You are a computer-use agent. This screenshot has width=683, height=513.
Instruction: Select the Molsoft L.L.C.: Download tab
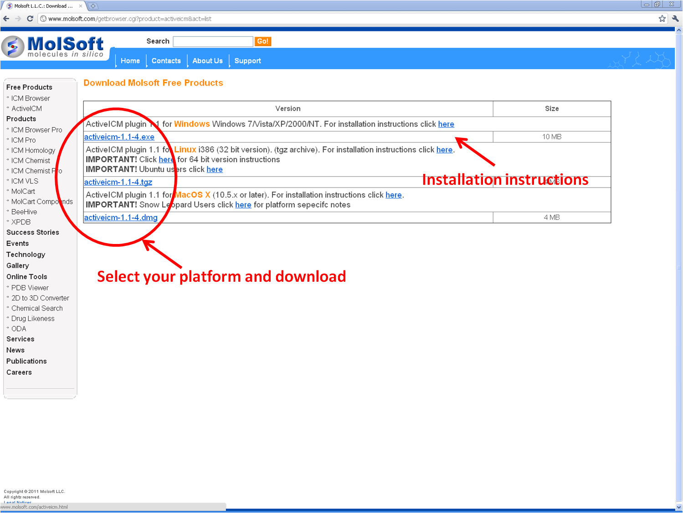(x=43, y=6)
